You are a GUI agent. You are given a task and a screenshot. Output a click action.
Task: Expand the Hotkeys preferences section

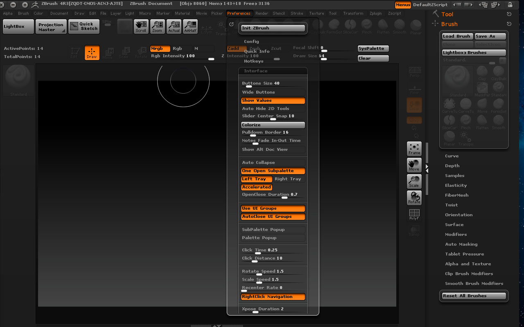(253, 61)
